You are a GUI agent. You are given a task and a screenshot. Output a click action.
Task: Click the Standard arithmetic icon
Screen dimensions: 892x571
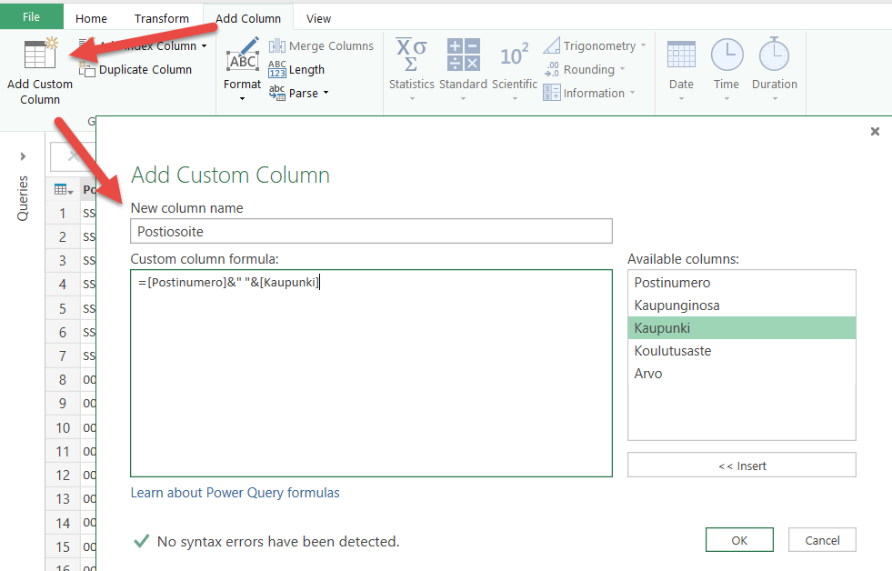tap(463, 55)
